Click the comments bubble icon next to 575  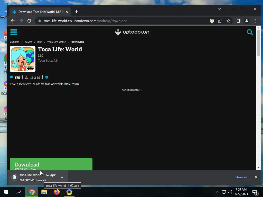point(11,77)
